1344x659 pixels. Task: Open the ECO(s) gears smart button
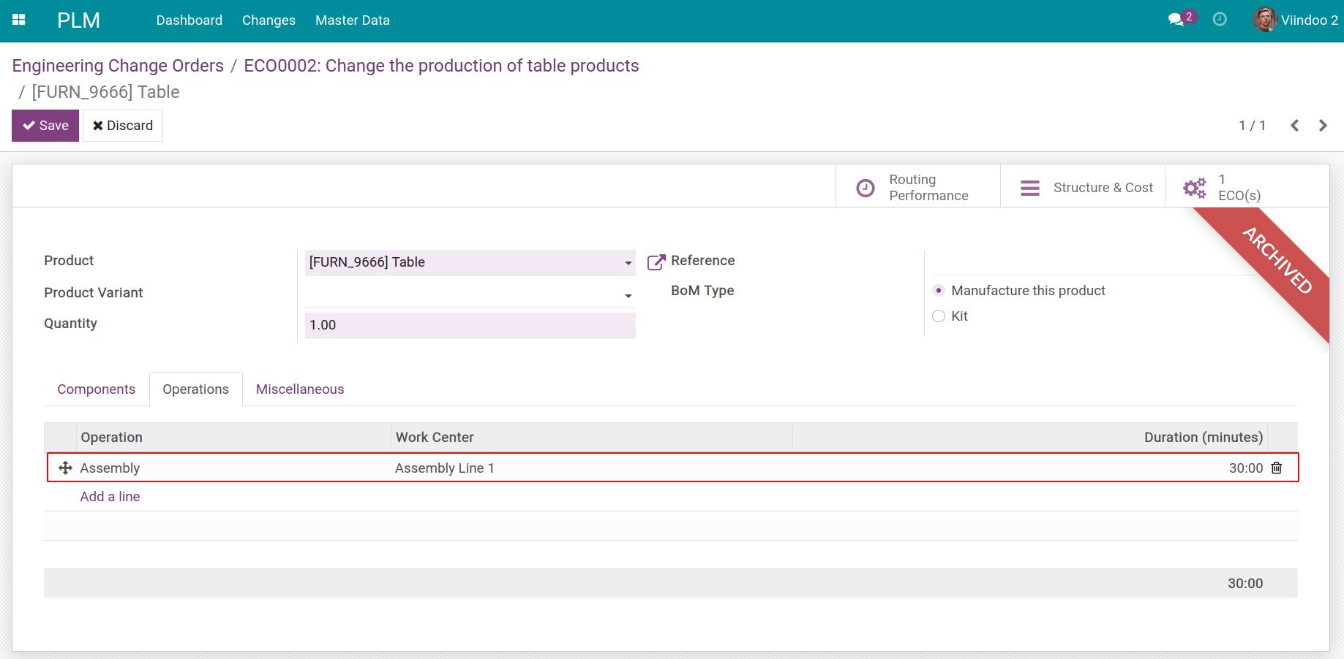pyautogui.click(x=1194, y=187)
